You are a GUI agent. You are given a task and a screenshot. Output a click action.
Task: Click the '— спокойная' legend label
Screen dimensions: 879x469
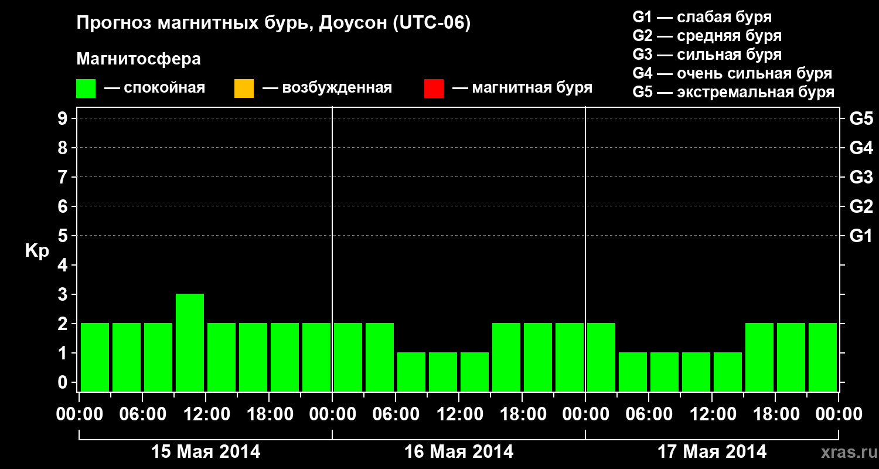pos(155,88)
